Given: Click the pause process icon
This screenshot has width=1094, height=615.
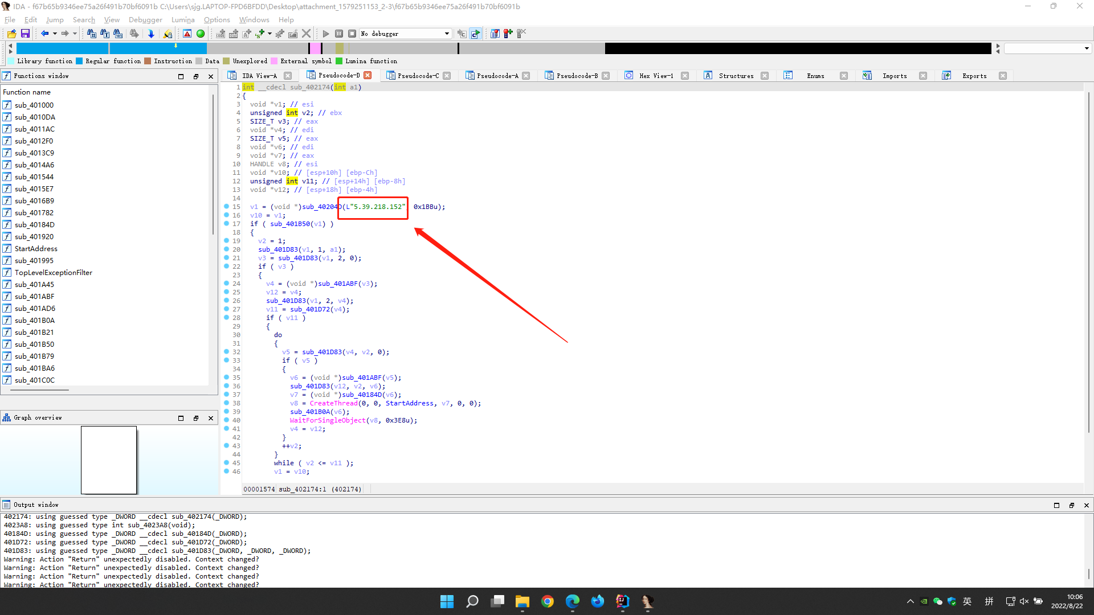Looking at the screenshot, I should (339, 34).
